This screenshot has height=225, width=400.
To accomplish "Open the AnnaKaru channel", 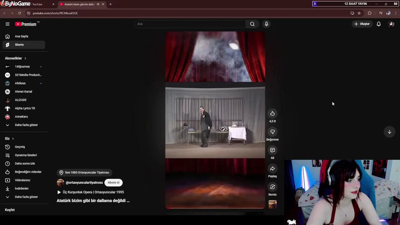I will 24,117.
